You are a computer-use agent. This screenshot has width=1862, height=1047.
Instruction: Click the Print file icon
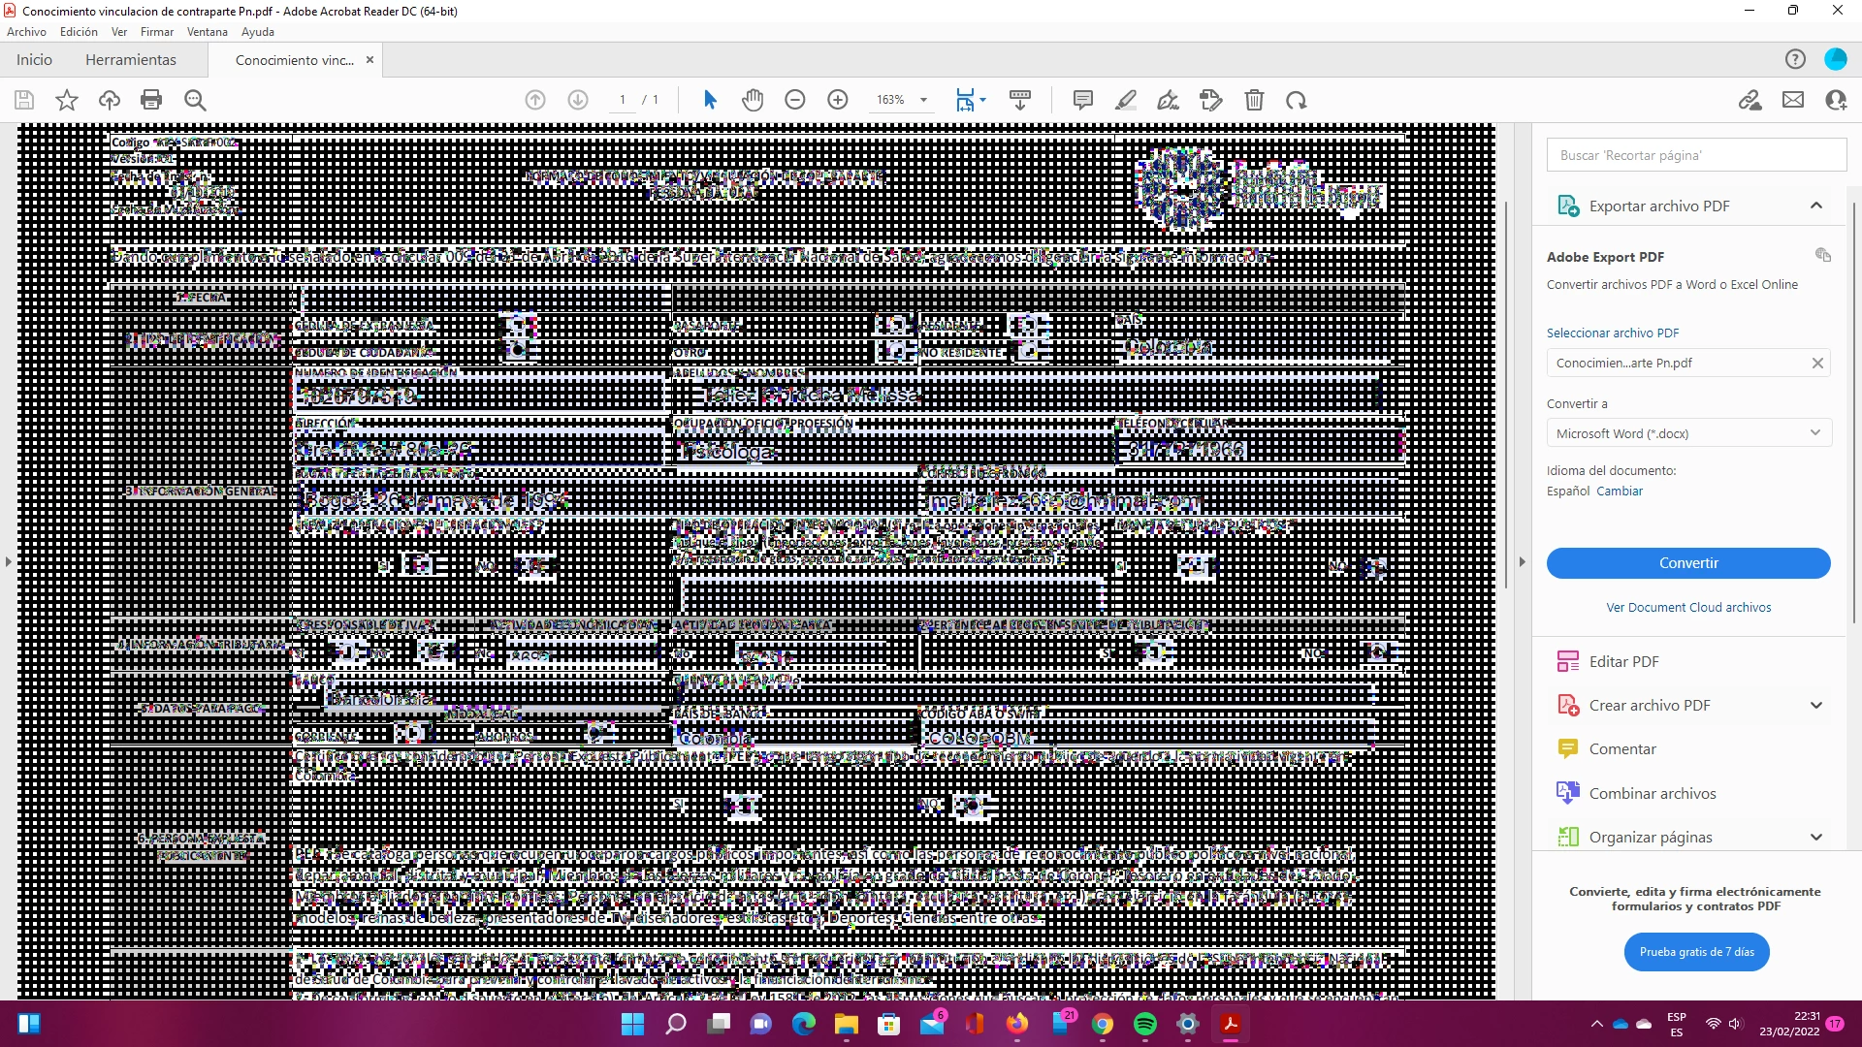pyautogui.click(x=151, y=100)
